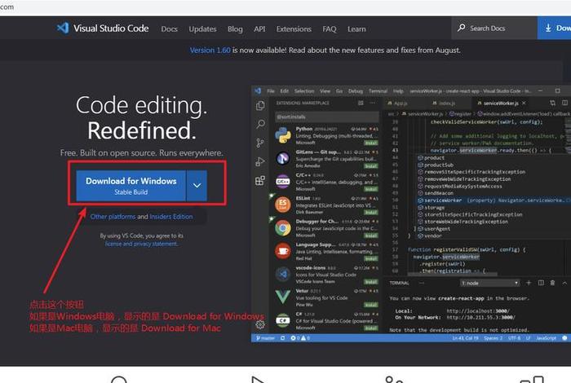Screen dimensions: 571x383
Task: Click 'Ln 43, Col 19' in the status bar
Action: coord(465,338)
